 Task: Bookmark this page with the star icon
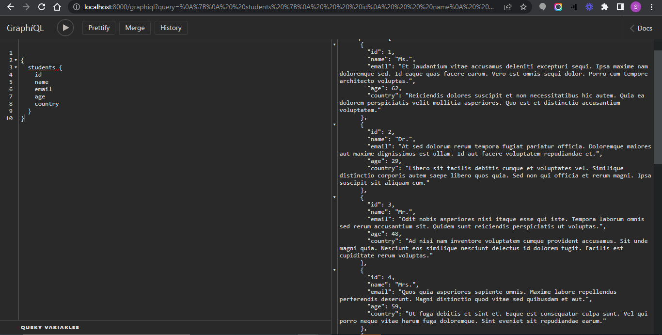pos(523,7)
